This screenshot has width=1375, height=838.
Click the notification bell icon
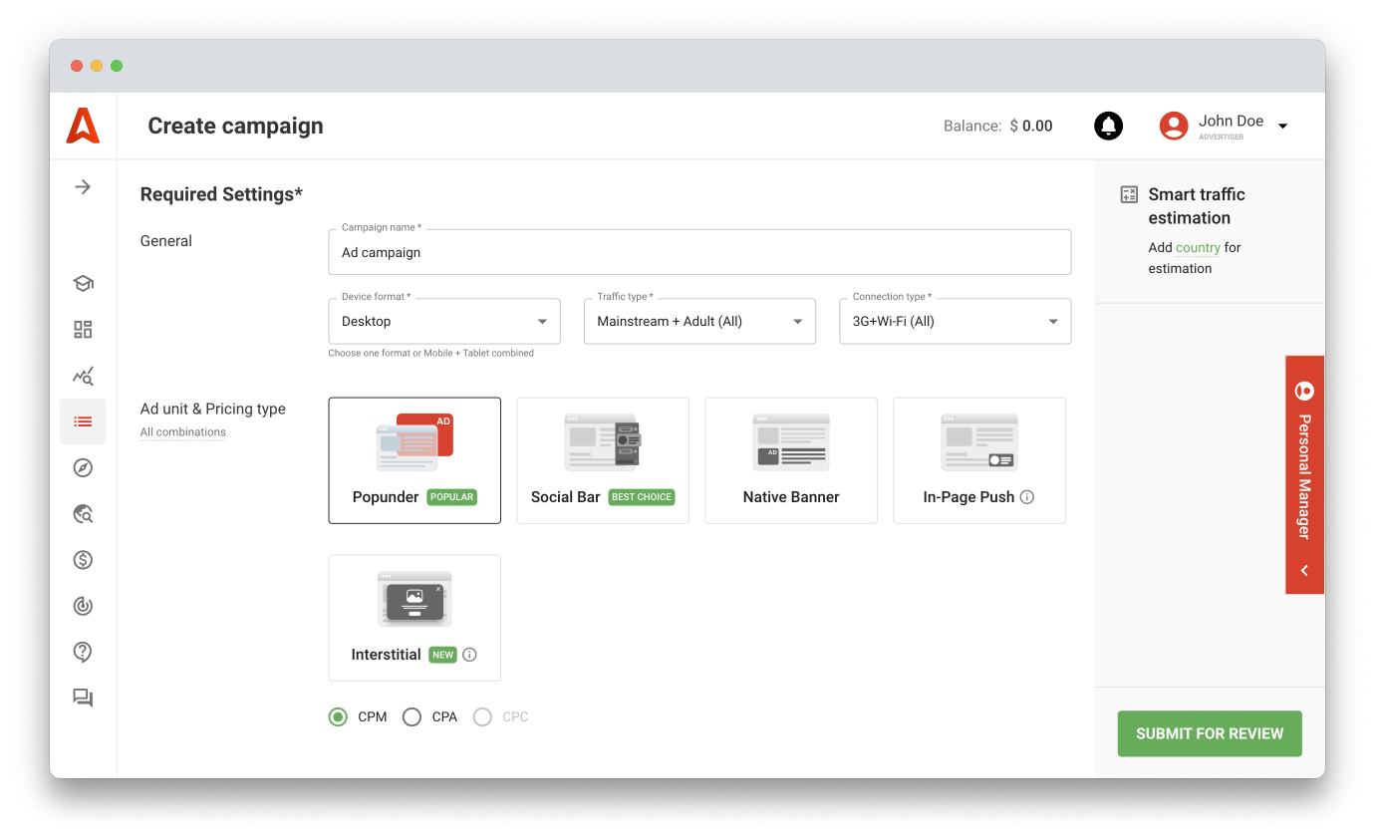pyautogui.click(x=1108, y=126)
